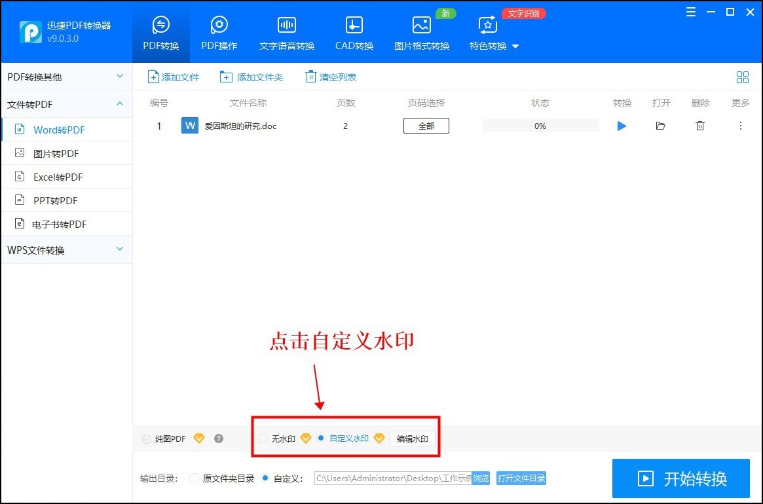This screenshot has width=763, height=504.
Task: Open the file location folder icon
Action: pyautogui.click(x=660, y=126)
